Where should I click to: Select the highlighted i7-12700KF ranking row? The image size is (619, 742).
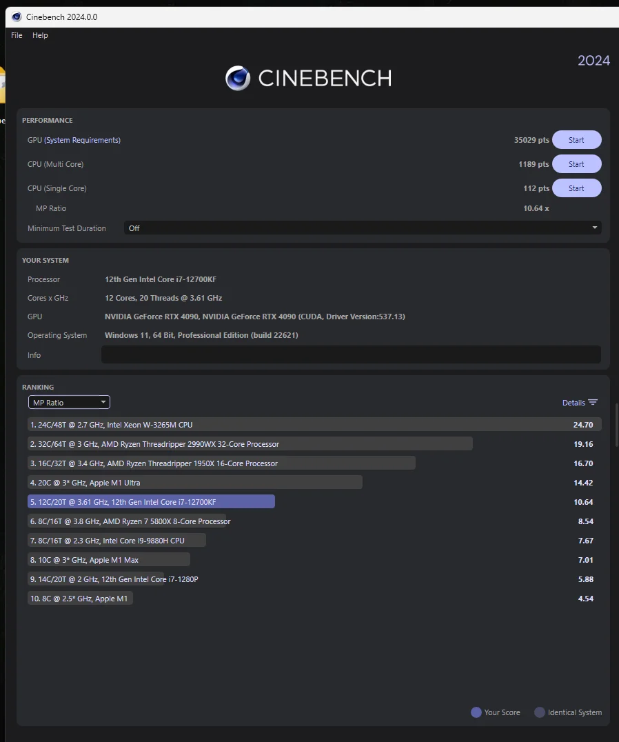[314, 502]
